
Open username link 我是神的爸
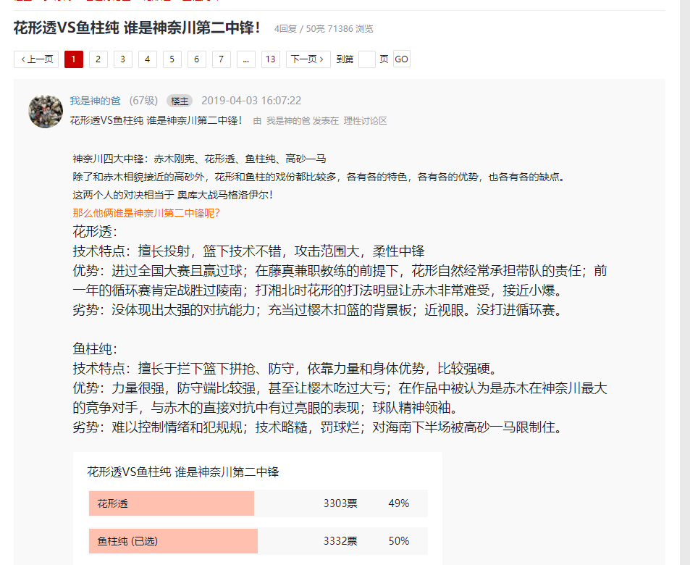coord(95,101)
